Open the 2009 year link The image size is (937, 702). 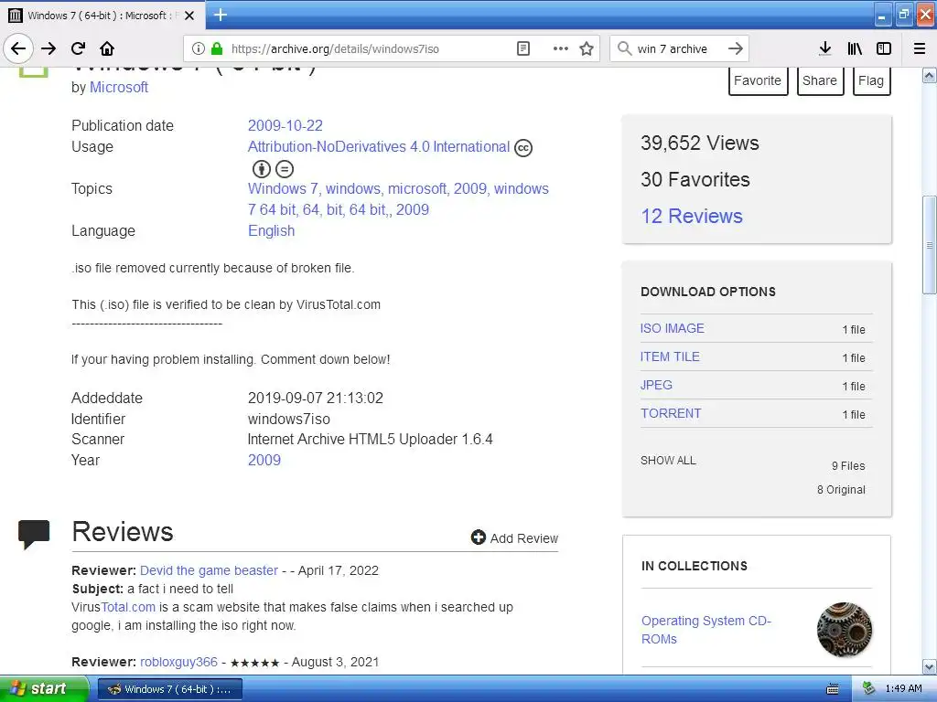tap(264, 461)
